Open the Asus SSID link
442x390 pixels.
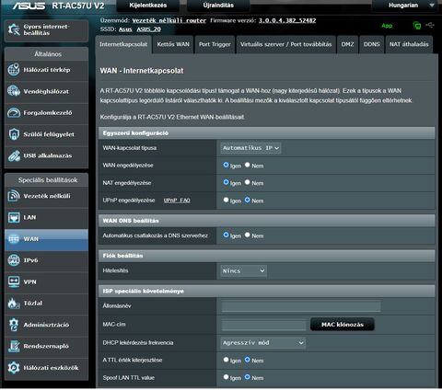(x=125, y=29)
